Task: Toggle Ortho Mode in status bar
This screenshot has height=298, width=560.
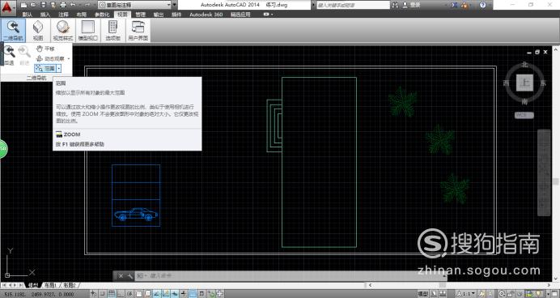Action: tap(121, 294)
